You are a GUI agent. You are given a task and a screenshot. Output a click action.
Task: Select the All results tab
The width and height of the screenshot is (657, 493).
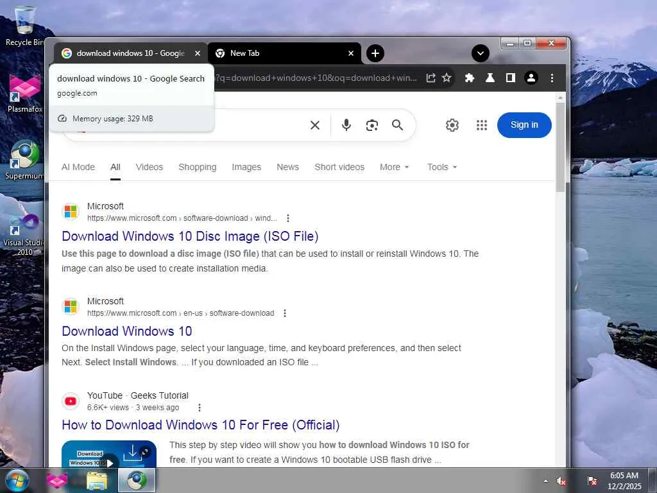(x=115, y=167)
